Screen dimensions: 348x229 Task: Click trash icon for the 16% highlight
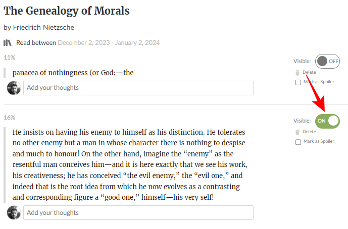point(297,132)
